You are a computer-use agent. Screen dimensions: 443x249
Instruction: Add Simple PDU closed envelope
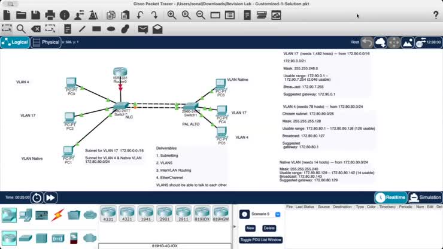143,29
